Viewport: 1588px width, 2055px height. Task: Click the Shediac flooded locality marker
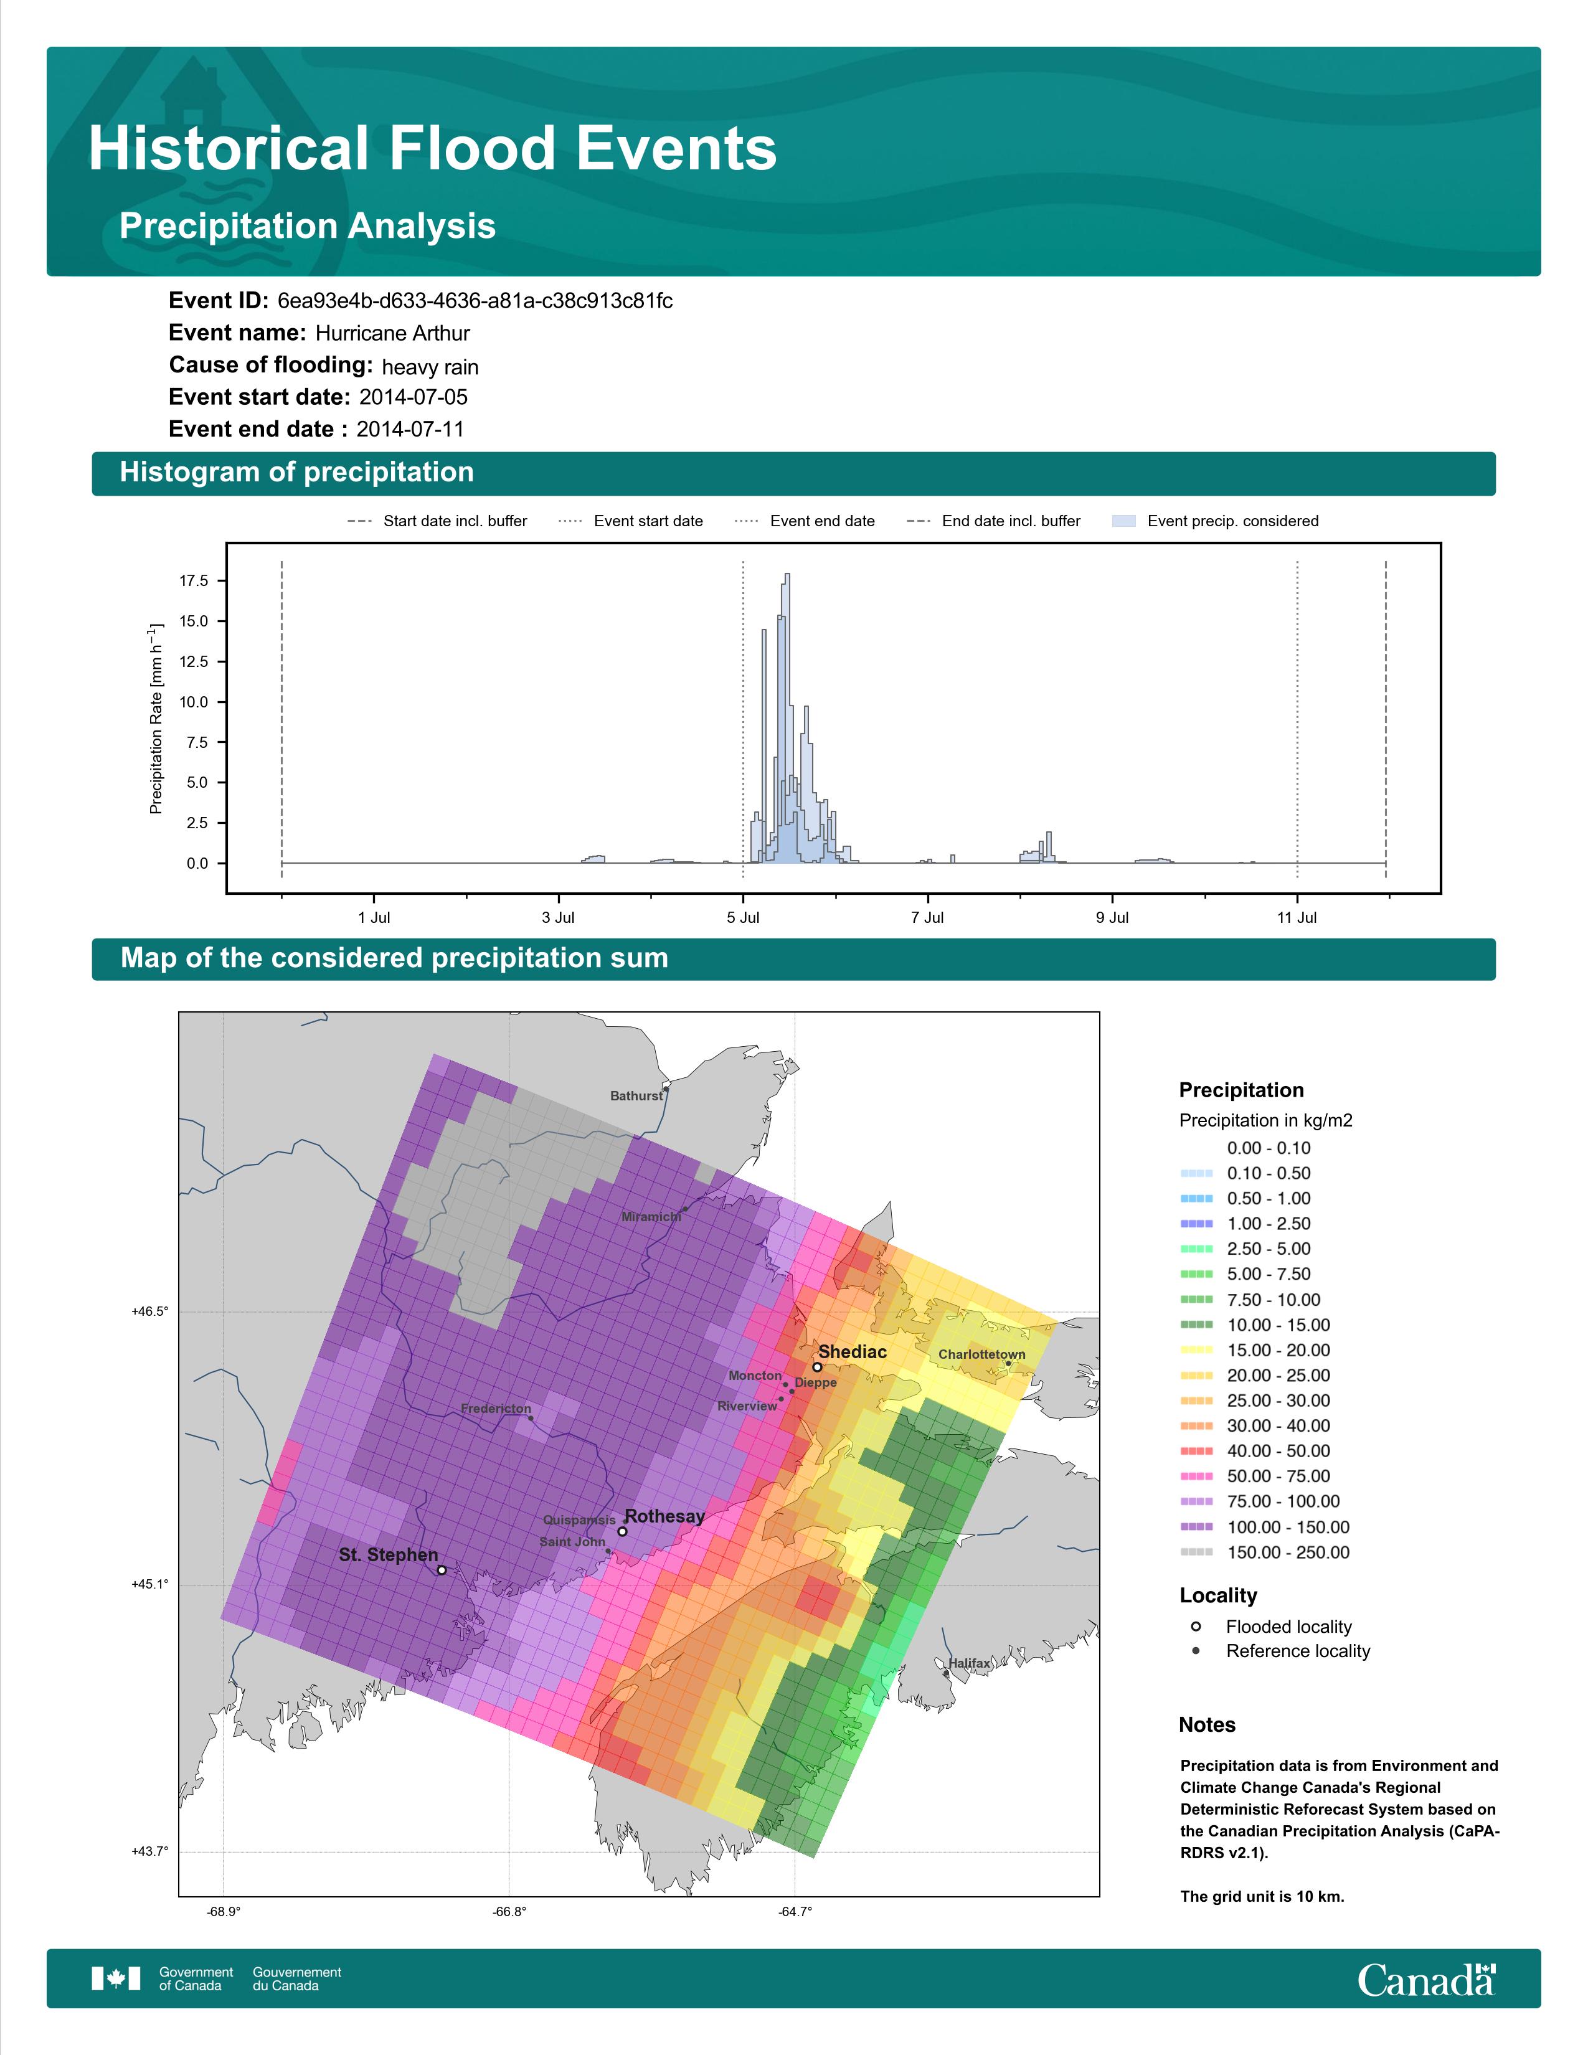[x=818, y=1367]
